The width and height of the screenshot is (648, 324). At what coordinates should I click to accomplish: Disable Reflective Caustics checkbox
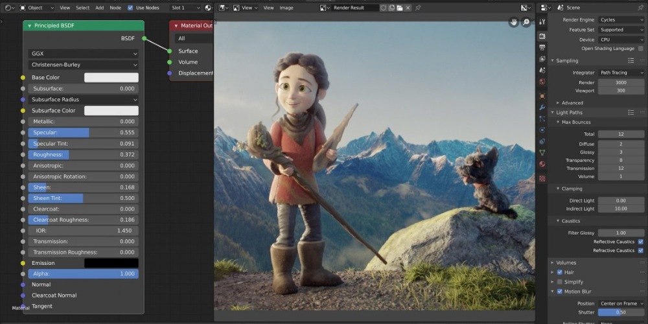coord(640,242)
